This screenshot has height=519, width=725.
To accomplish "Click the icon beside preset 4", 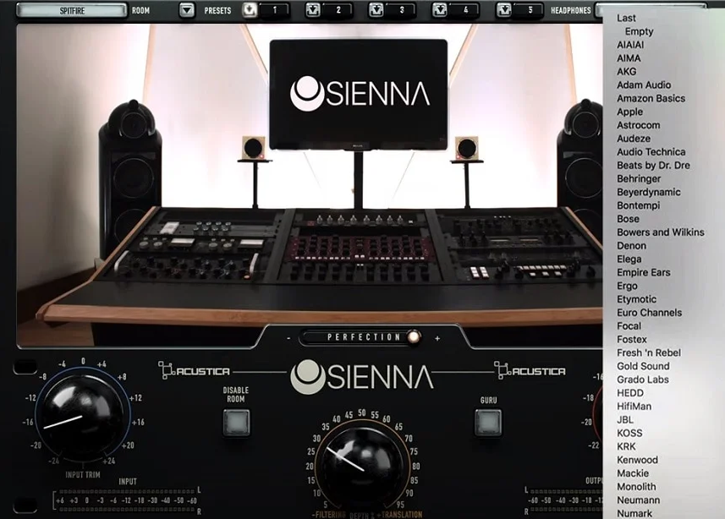I will [x=439, y=10].
